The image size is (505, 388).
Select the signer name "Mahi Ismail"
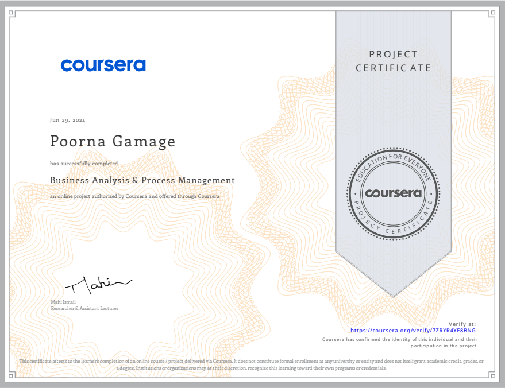63,302
